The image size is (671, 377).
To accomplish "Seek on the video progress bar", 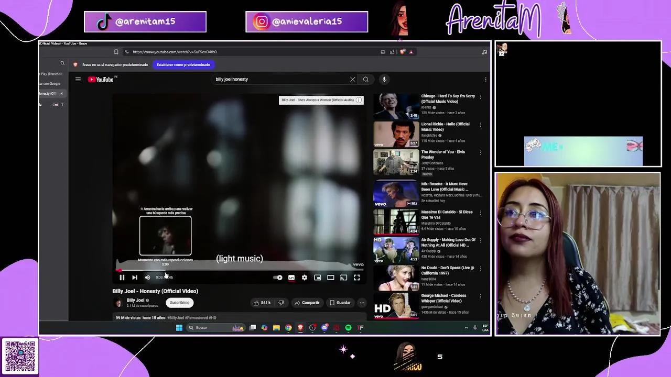I will click(x=240, y=270).
